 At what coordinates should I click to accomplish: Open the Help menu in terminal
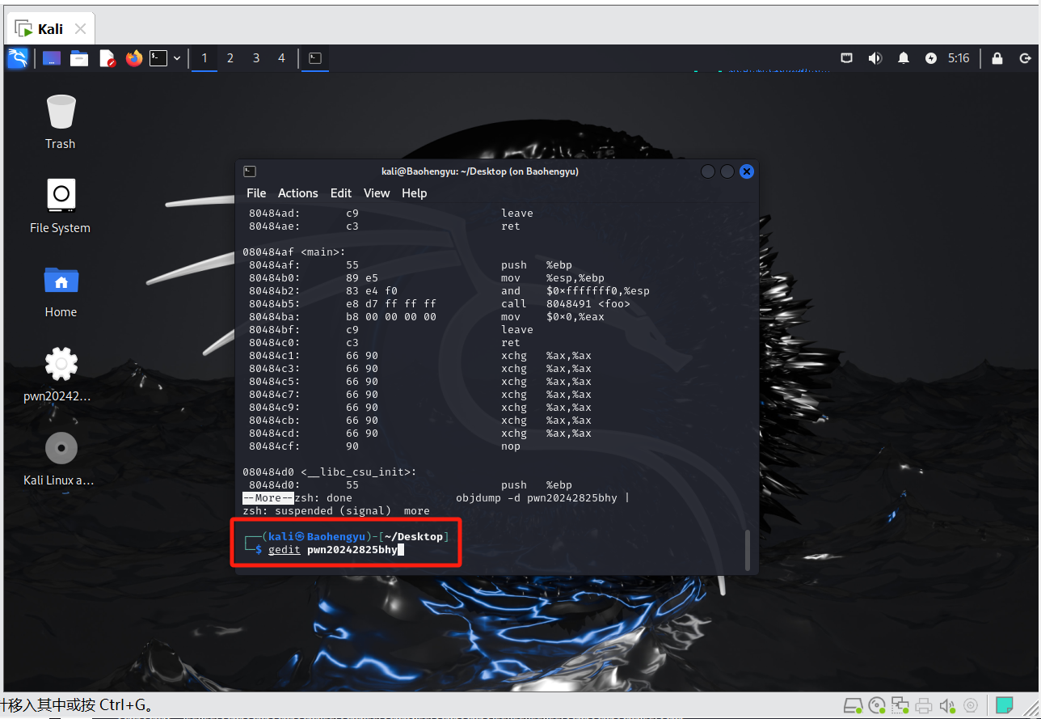tap(415, 193)
